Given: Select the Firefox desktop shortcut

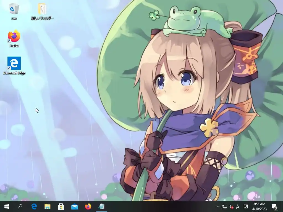Looking at the screenshot, I should [x=14, y=39].
